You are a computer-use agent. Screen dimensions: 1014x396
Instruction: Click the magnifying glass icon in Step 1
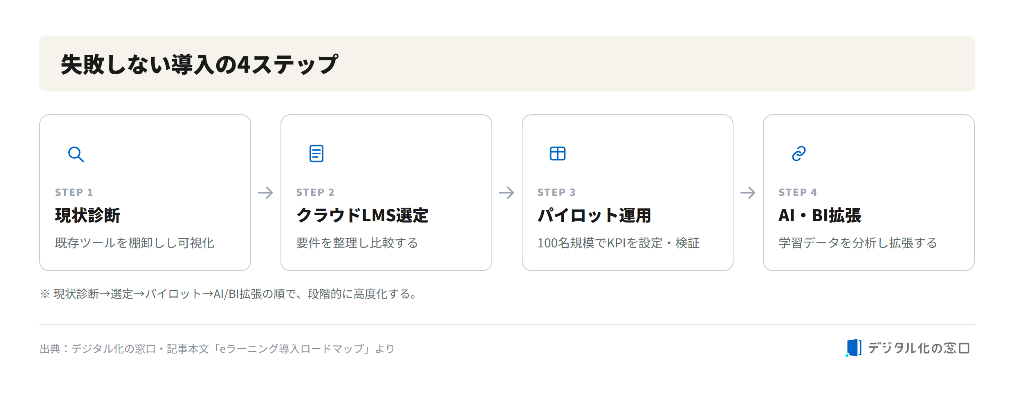tap(76, 154)
